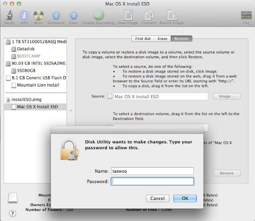This screenshot has height=221, width=255.
Task: Select the 1 TB ST31000528ASQ disk
Action: pyautogui.click(x=36, y=41)
